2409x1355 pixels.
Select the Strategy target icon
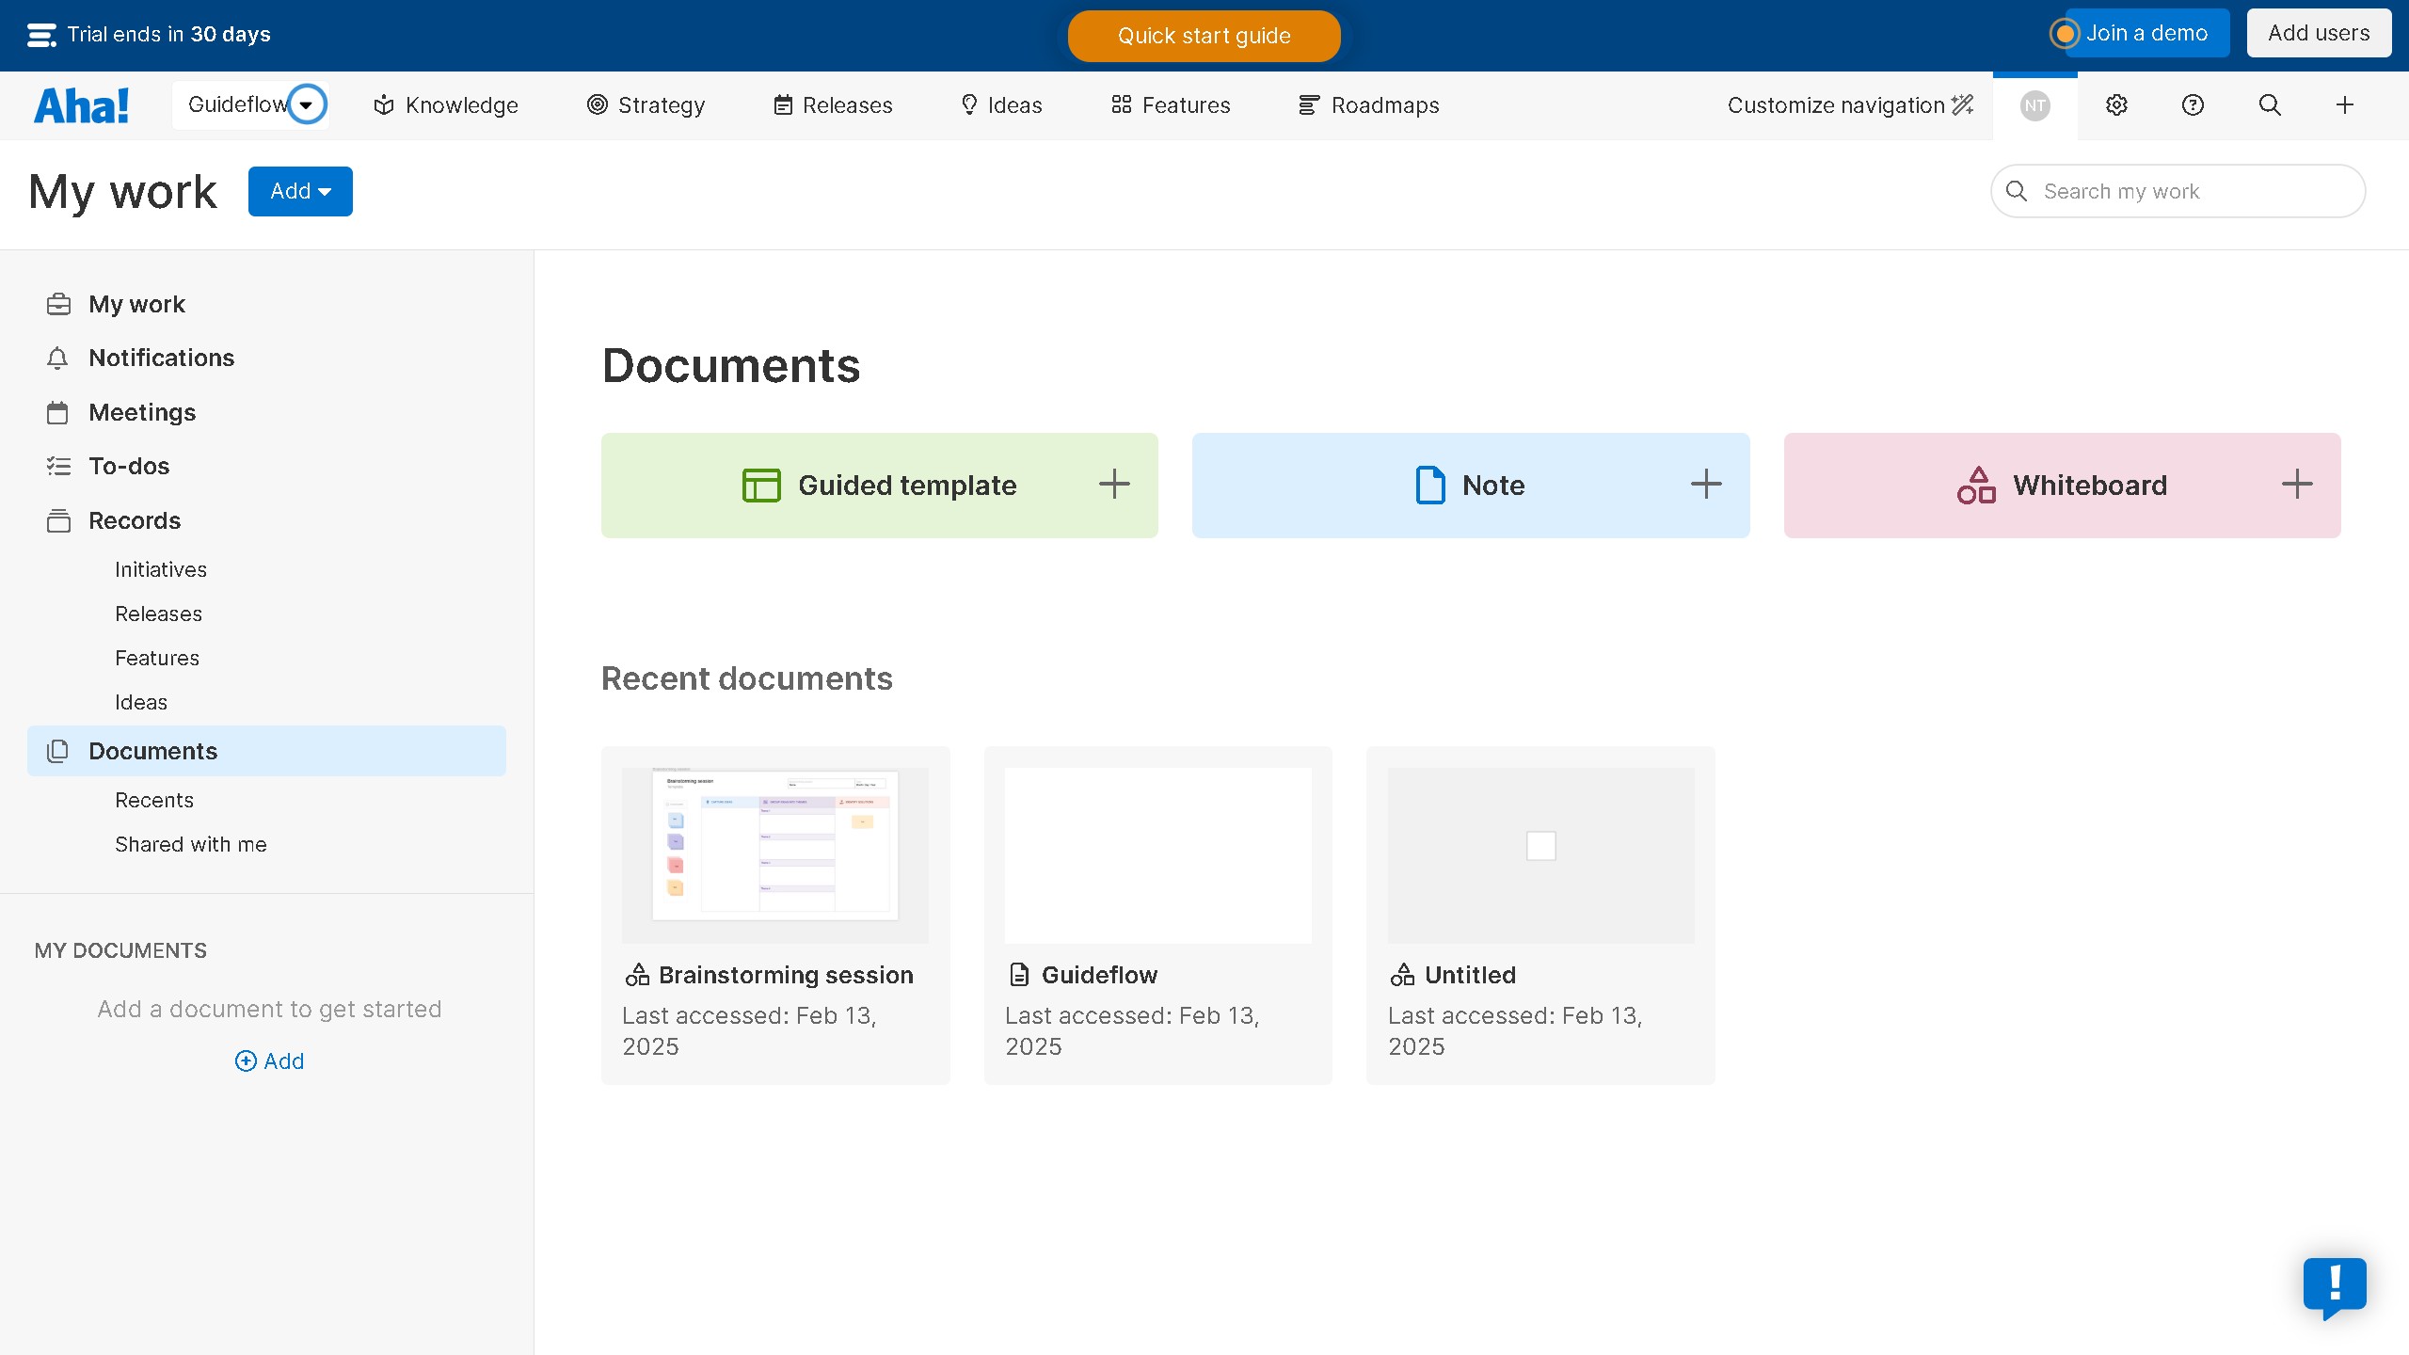(597, 104)
